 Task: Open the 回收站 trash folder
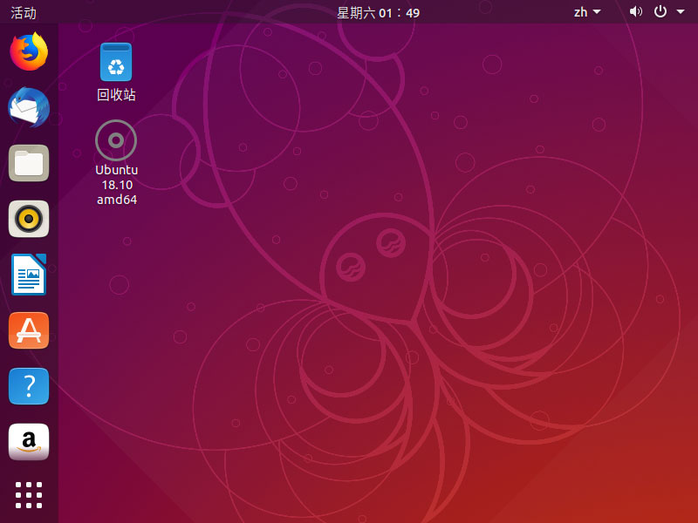coord(115,62)
